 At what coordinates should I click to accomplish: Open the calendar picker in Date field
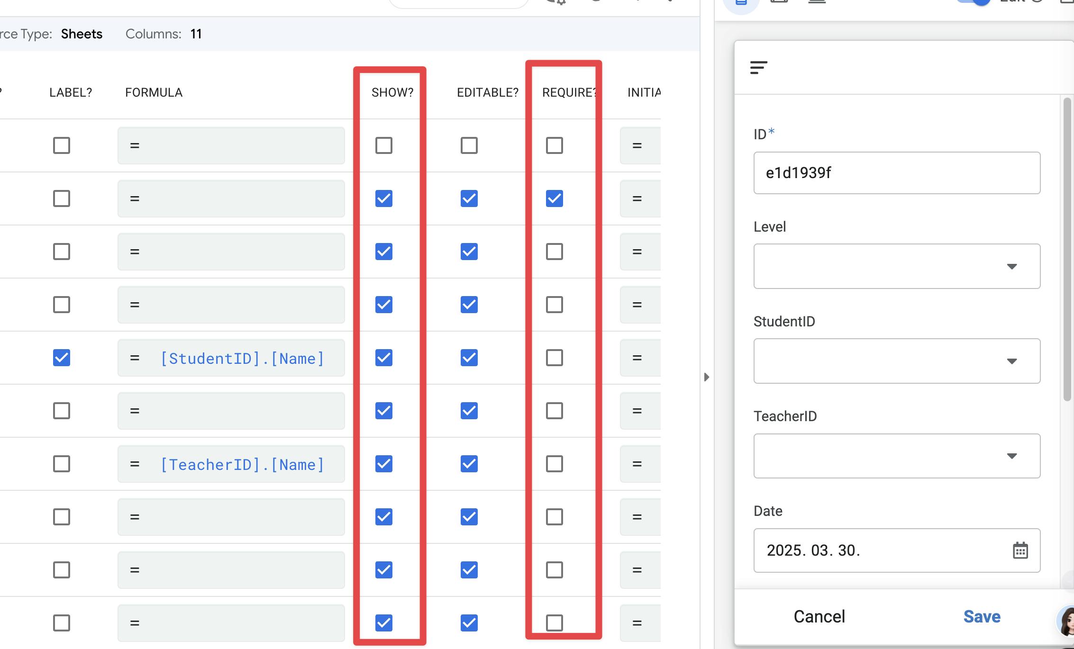point(1020,550)
